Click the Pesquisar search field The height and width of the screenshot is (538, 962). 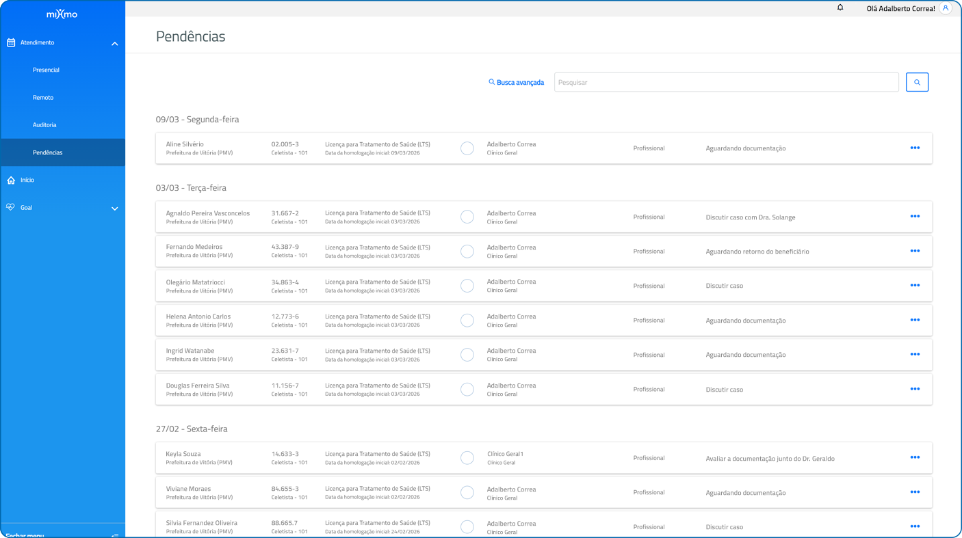(725, 83)
